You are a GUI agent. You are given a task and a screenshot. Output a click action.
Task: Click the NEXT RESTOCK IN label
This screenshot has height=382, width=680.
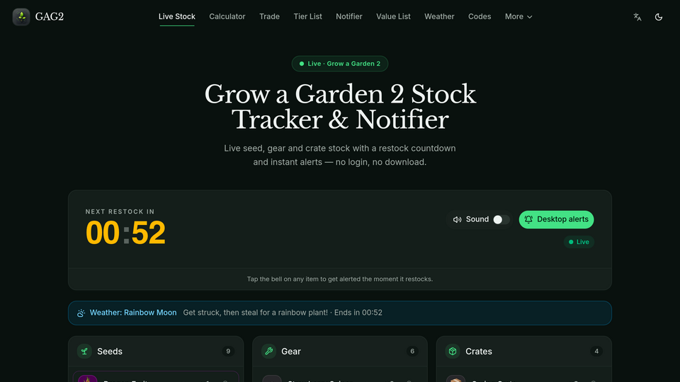(120, 212)
